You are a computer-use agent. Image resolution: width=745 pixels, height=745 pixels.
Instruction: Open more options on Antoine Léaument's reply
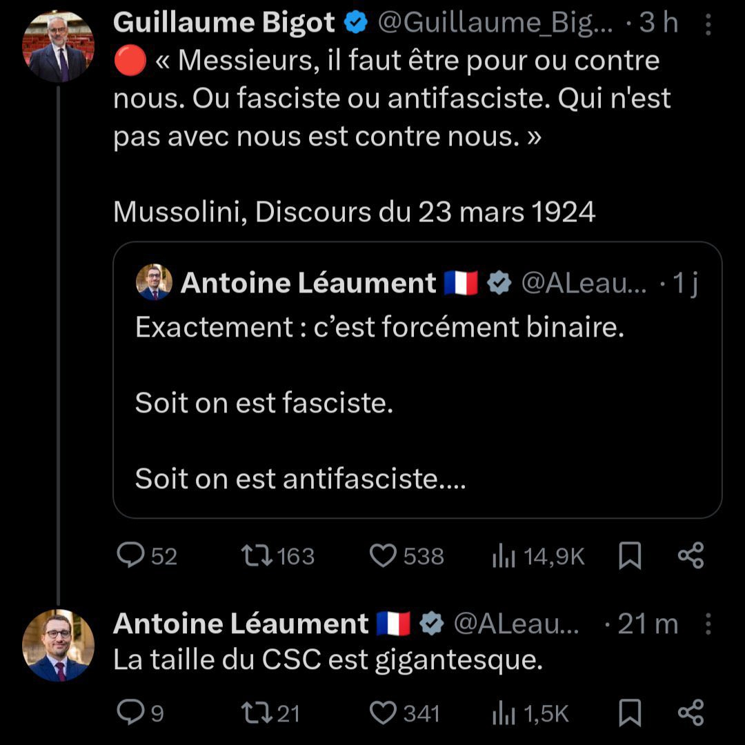(708, 625)
